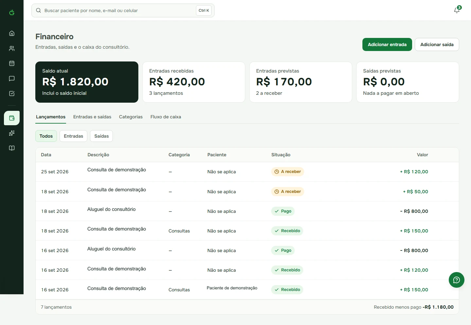Image resolution: width=471 pixels, height=325 pixels.
Task: Open the Fluxo de caixa tab
Action: [166, 117]
